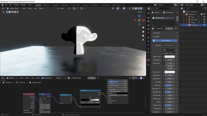Pin the node tree in the Shader Editor header
Screen dimensions: 207x116
click(x=98, y=78)
